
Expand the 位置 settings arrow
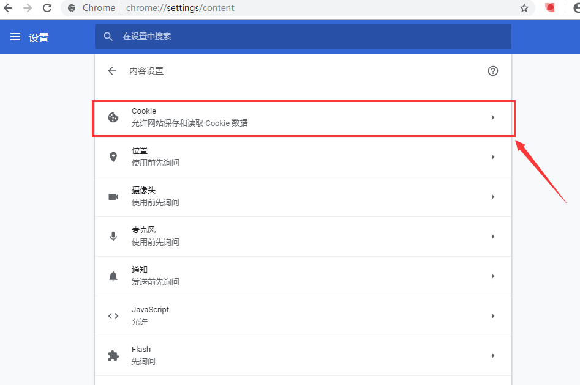point(492,157)
